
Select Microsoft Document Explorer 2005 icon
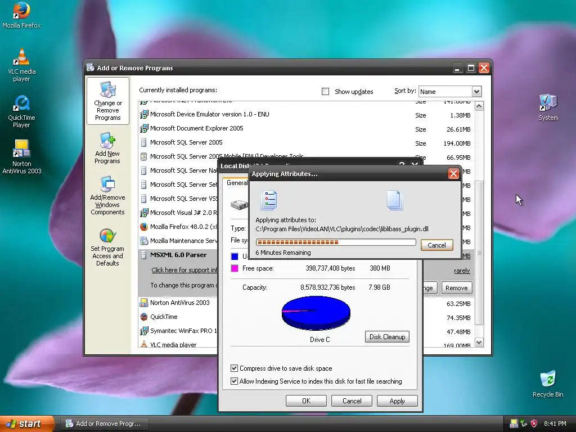point(143,129)
